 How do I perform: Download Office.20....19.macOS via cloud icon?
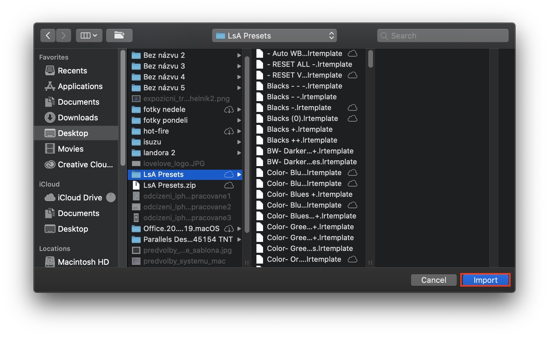point(229,229)
